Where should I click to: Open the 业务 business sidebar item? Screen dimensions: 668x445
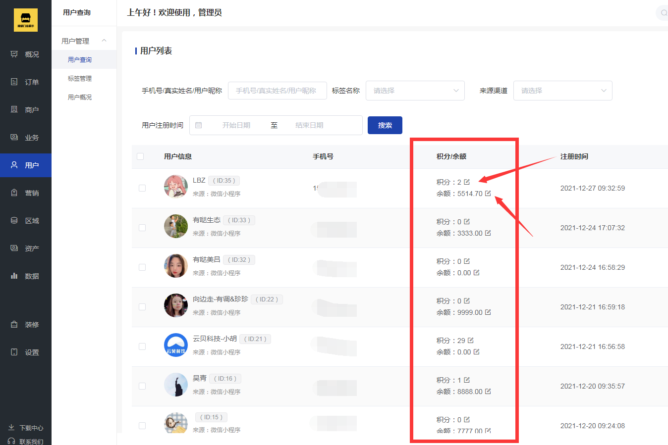pyautogui.click(x=26, y=138)
